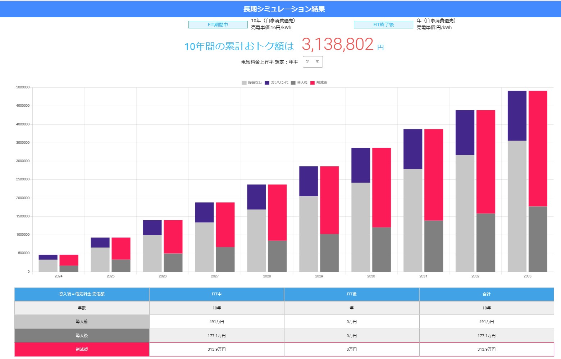The height and width of the screenshot is (359, 561).
Task: Click the y-axis label 5000000
Action: point(23,87)
